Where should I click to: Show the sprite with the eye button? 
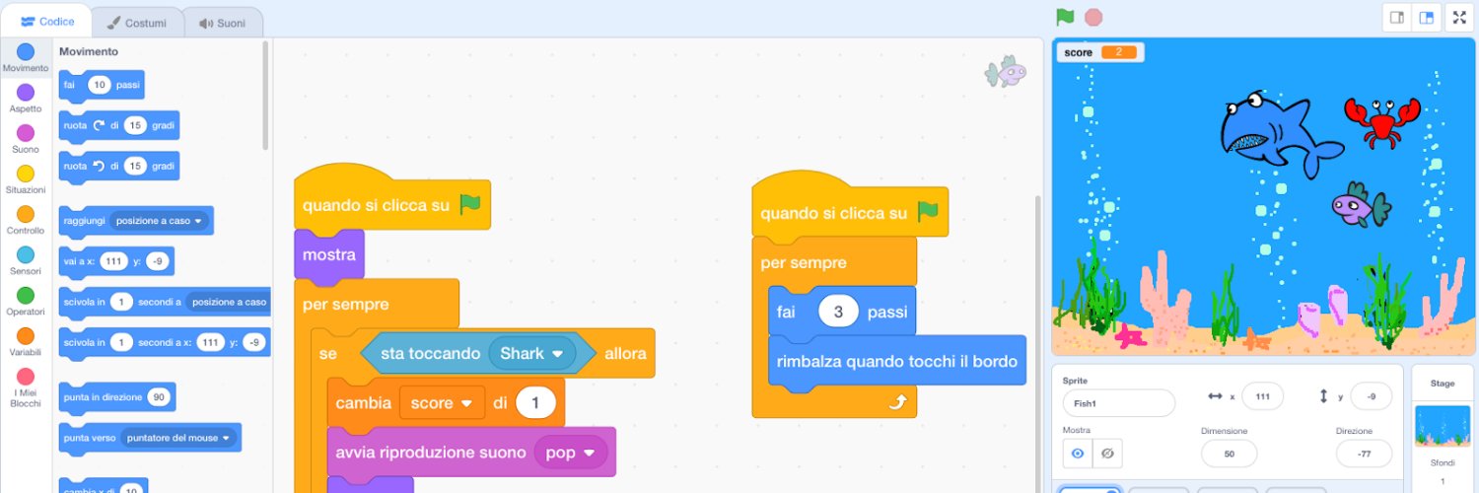click(1078, 454)
